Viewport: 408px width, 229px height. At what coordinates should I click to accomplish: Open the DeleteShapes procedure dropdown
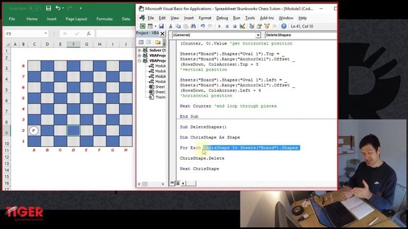tap(300, 35)
